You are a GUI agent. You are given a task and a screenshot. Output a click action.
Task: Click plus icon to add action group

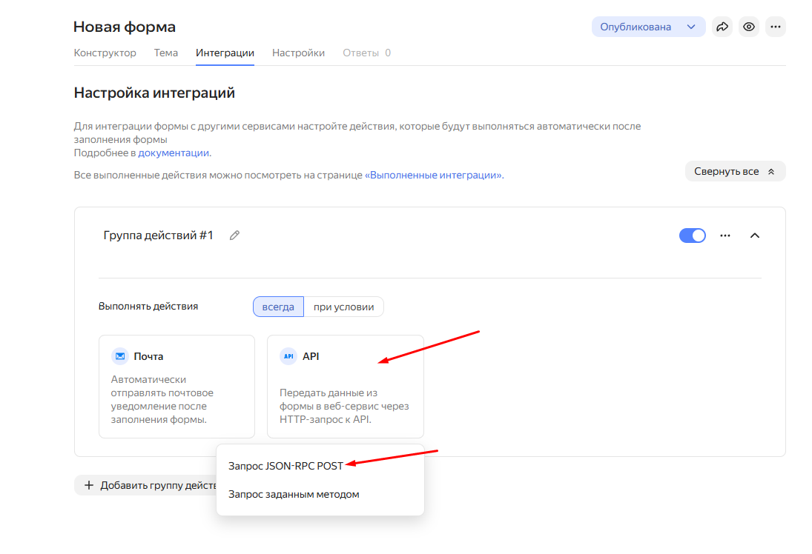click(x=89, y=485)
